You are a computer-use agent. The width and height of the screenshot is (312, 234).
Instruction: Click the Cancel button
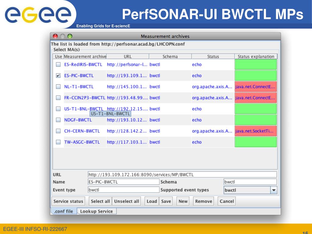(227, 201)
